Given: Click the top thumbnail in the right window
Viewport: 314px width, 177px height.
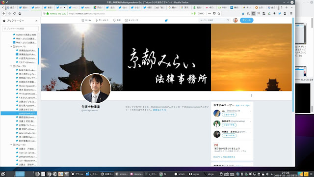Looking at the screenshot, I should pyautogui.click(x=301, y=33).
